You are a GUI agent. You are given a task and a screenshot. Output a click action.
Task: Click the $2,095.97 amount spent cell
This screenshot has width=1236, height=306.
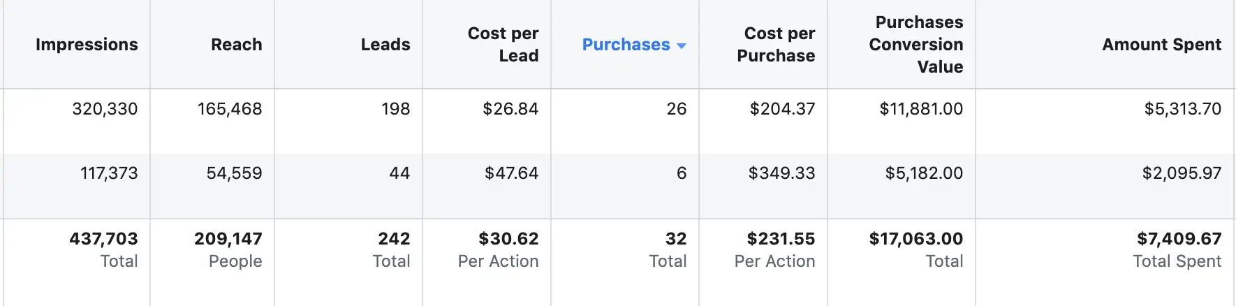click(x=1182, y=173)
